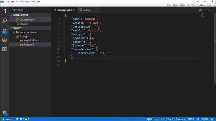The image size is (216, 121).
Task: Click the "keywords" key in editor
Action: (79, 38)
